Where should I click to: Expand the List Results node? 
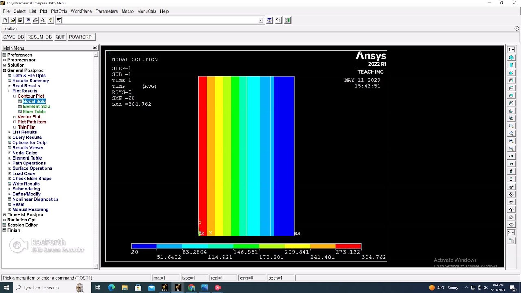pos(10,132)
